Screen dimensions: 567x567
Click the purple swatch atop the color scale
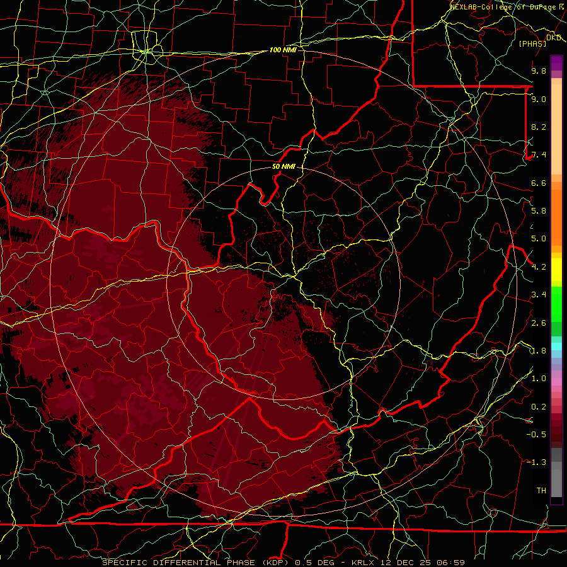coord(556,64)
